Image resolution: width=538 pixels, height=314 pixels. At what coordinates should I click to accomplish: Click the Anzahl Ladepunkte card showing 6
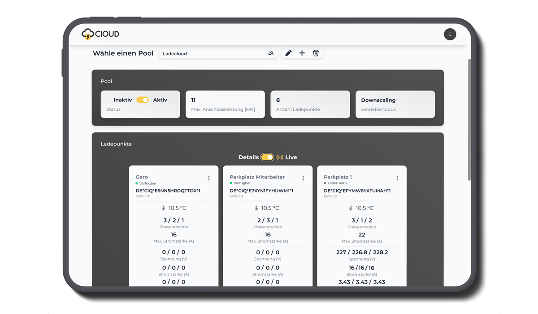pyautogui.click(x=310, y=105)
